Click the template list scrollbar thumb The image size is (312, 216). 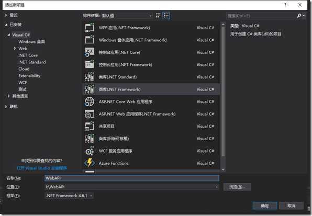click(223, 92)
